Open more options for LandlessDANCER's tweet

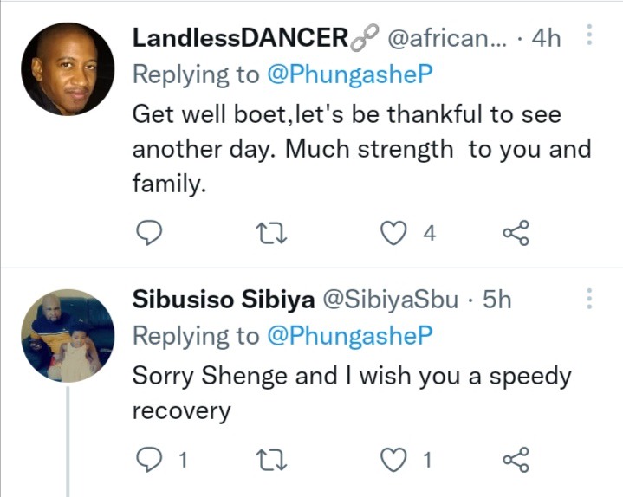coord(589,35)
